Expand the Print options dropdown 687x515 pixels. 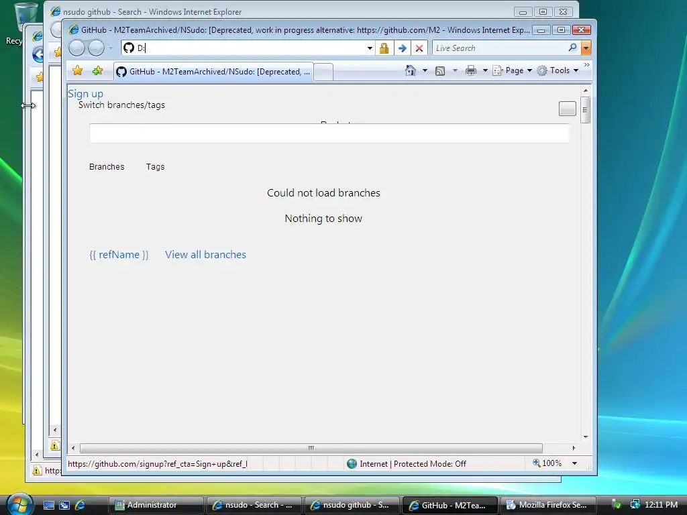tap(485, 70)
